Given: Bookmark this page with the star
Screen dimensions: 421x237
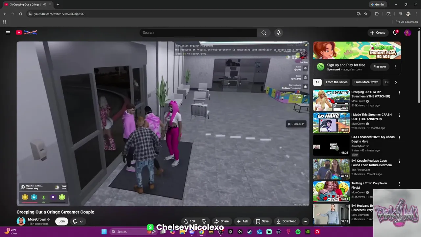Looking at the screenshot, I should click(366, 14).
